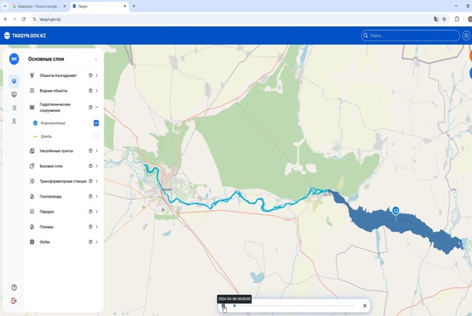
Task: Click the reservoir marker on the map
Action: (396, 210)
